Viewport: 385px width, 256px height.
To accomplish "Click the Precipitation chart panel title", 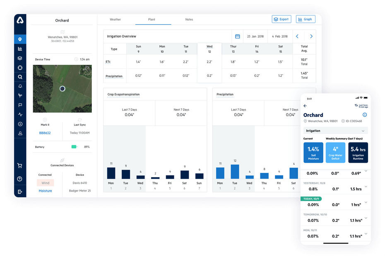I will [x=225, y=94].
